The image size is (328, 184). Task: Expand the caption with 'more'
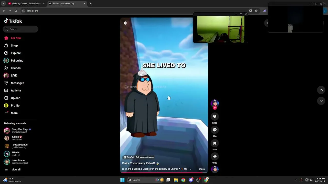pos(202,169)
